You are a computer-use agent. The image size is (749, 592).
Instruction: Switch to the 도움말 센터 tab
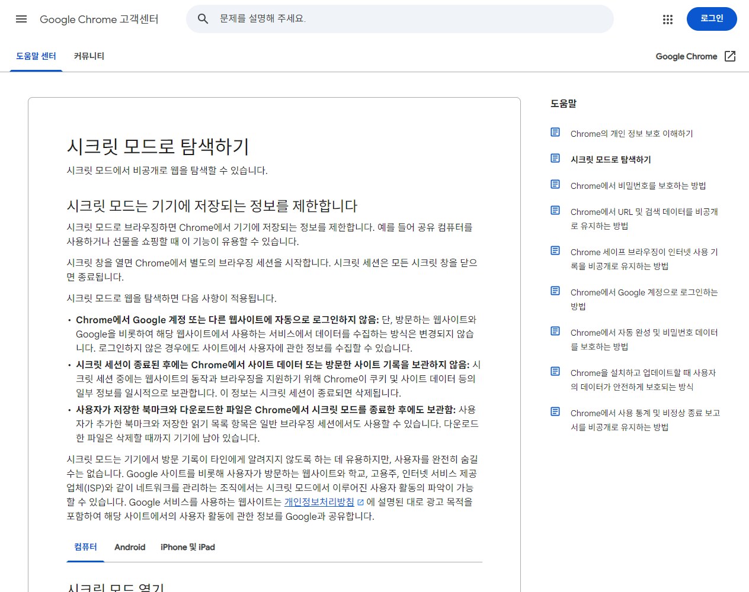[36, 56]
